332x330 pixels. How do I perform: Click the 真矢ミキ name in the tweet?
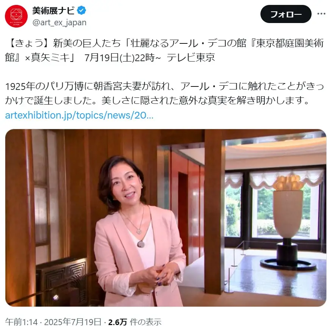tap(50, 57)
